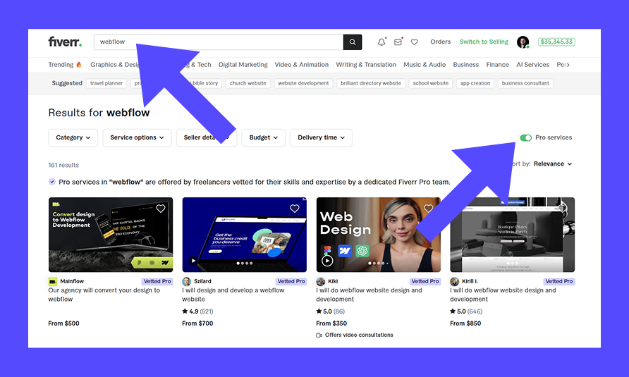
Task: Click the Orders link
Action: click(x=441, y=42)
